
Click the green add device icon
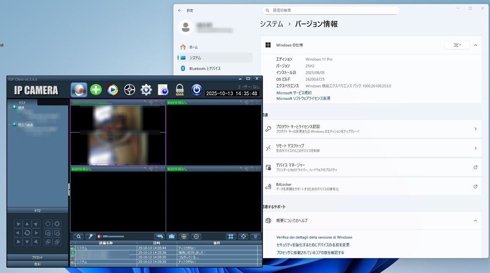[96, 90]
